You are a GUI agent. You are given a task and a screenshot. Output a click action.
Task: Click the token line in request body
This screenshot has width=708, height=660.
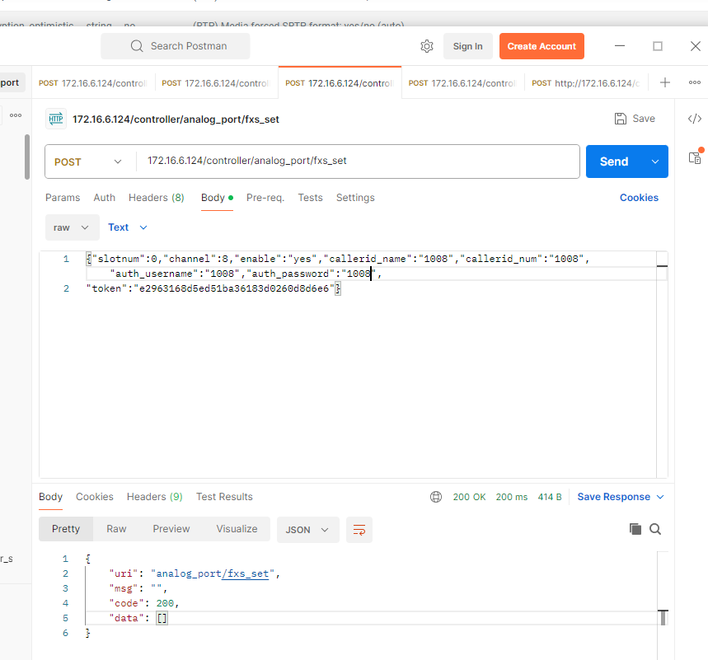tap(213, 288)
